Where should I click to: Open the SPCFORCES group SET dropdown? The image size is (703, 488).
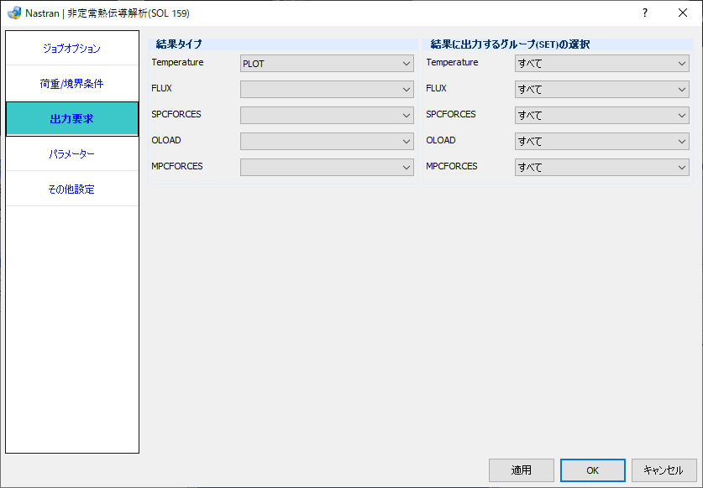601,116
